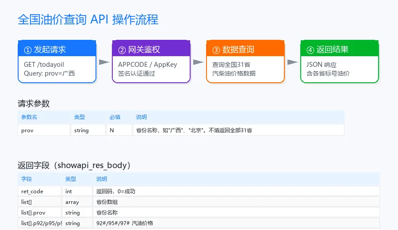The height and width of the screenshot is (230, 398).
Task: Click the N required cell for prov
Action: 119,130
